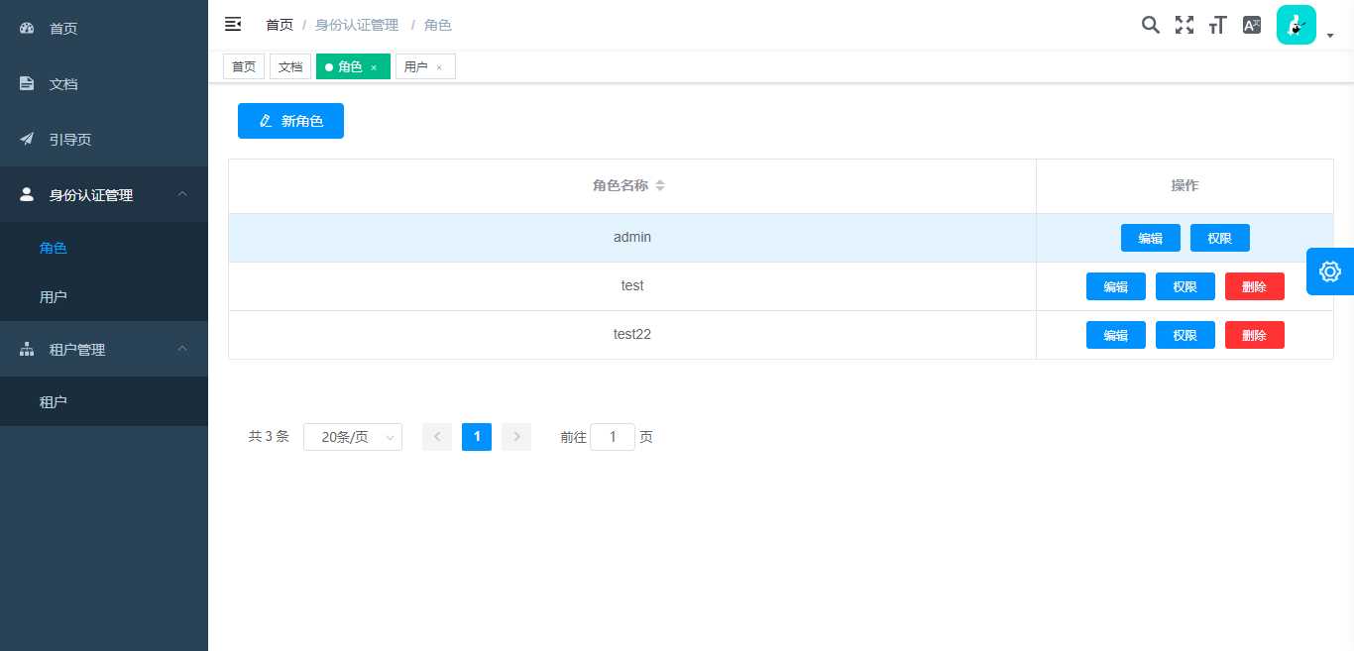Open the header search icon

(1150, 25)
